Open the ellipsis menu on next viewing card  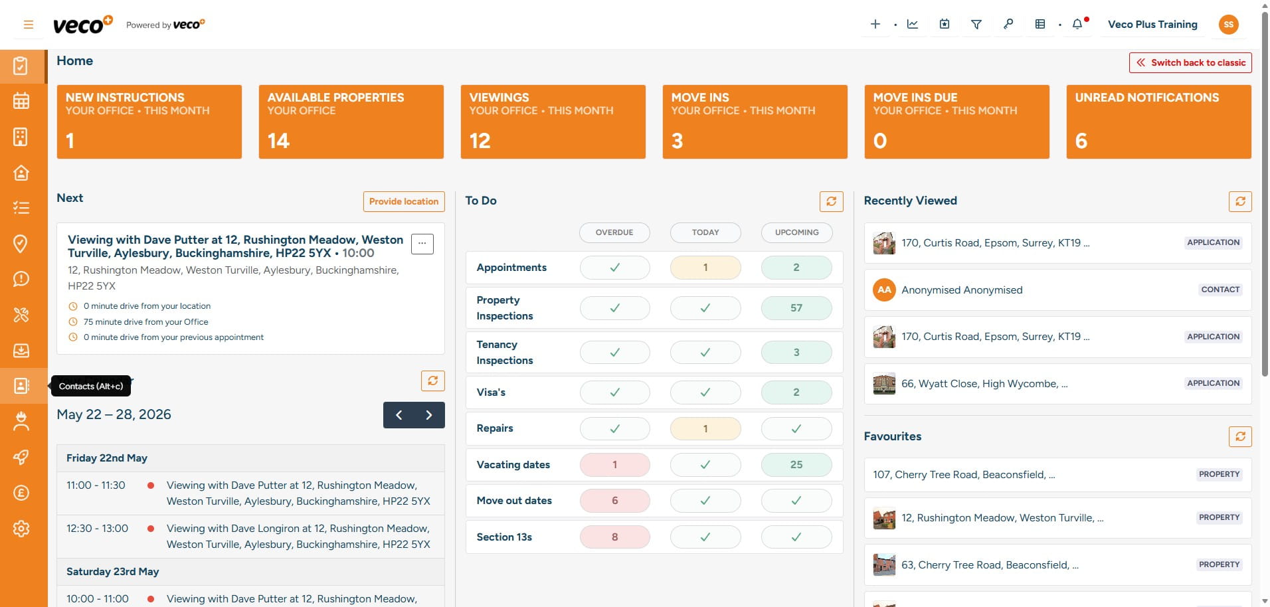click(x=422, y=244)
